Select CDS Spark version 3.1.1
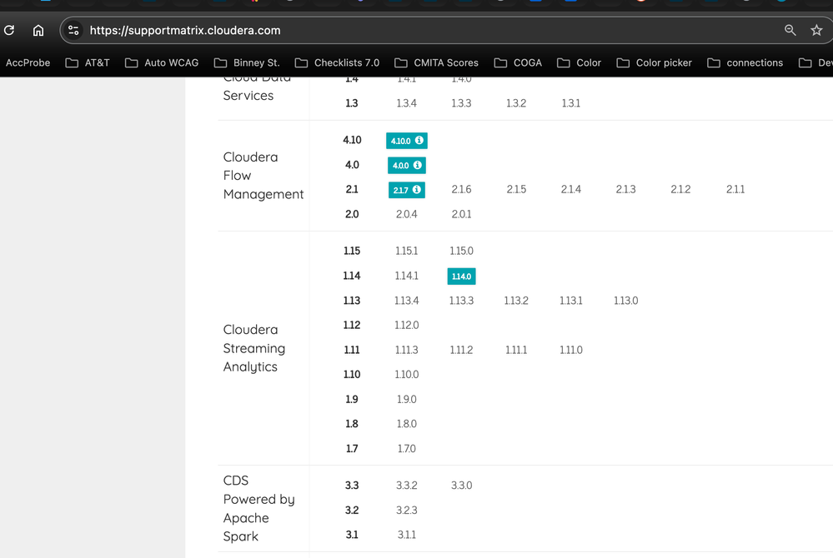This screenshot has width=833, height=558. click(406, 535)
